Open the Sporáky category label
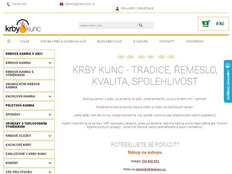 pos(13,115)
